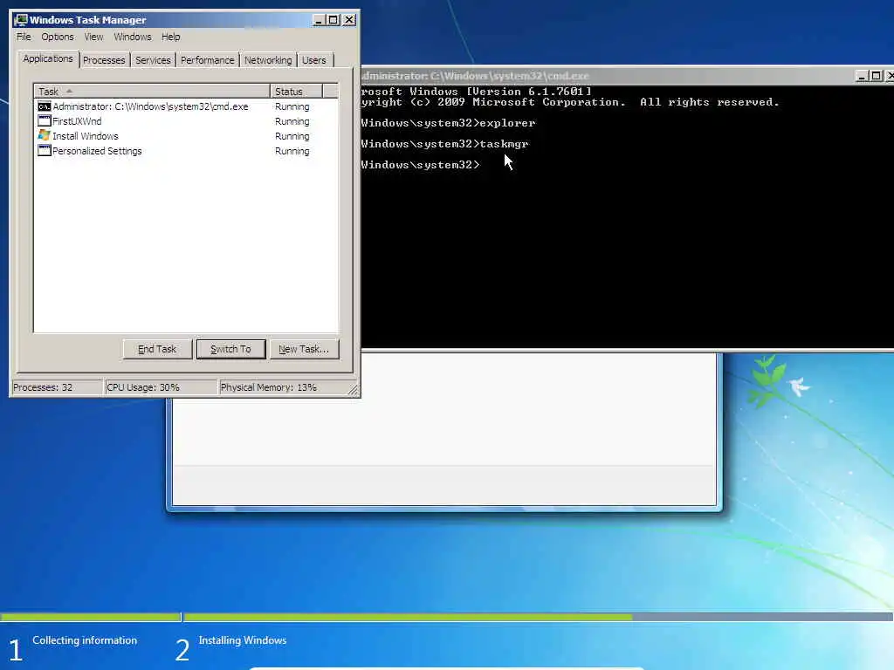Screen dimensions: 894x670
Task: Close the Task Manager window
Action: pyautogui.click(x=349, y=20)
